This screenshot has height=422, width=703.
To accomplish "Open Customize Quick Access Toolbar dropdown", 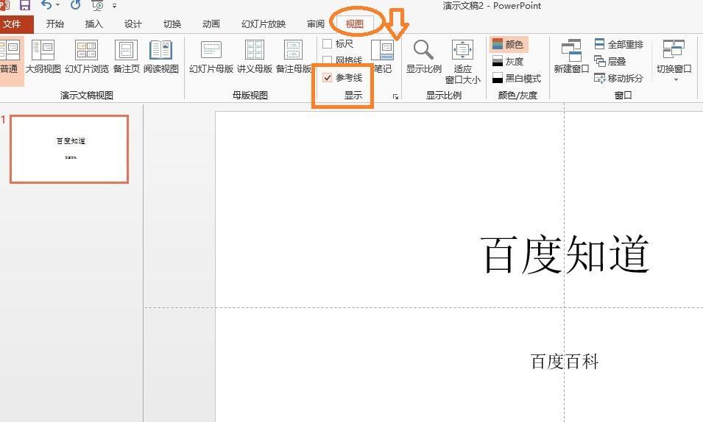I will click(115, 6).
